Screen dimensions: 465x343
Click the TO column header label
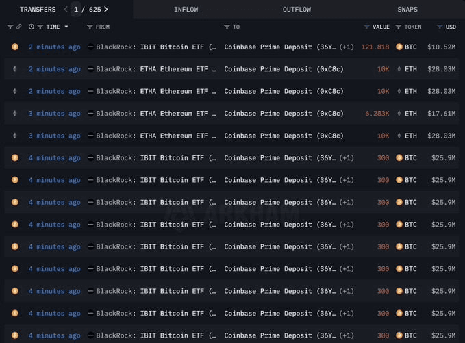click(236, 27)
